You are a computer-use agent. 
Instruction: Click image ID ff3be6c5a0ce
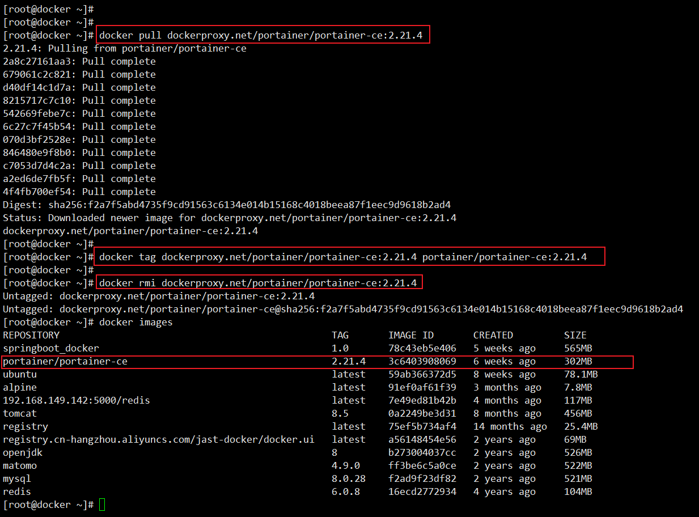coord(422,465)
